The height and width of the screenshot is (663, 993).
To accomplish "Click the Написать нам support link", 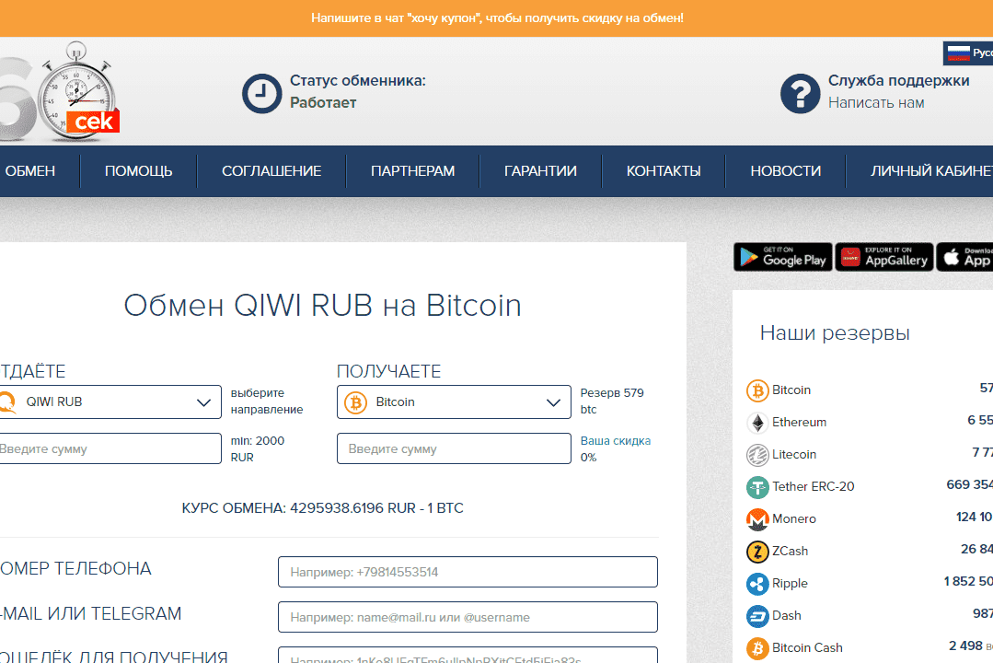I will [x=875, y=103].
